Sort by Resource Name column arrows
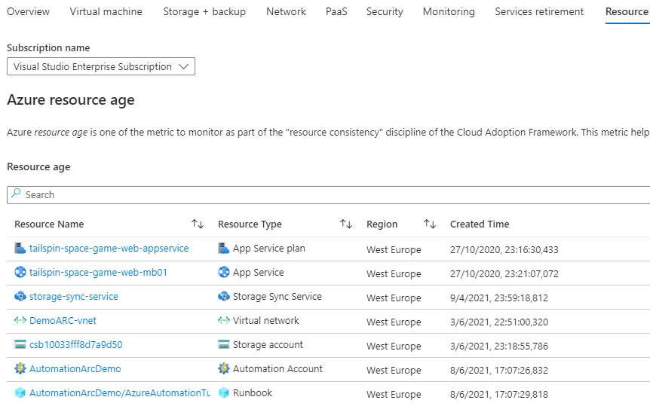 point(198,224)
